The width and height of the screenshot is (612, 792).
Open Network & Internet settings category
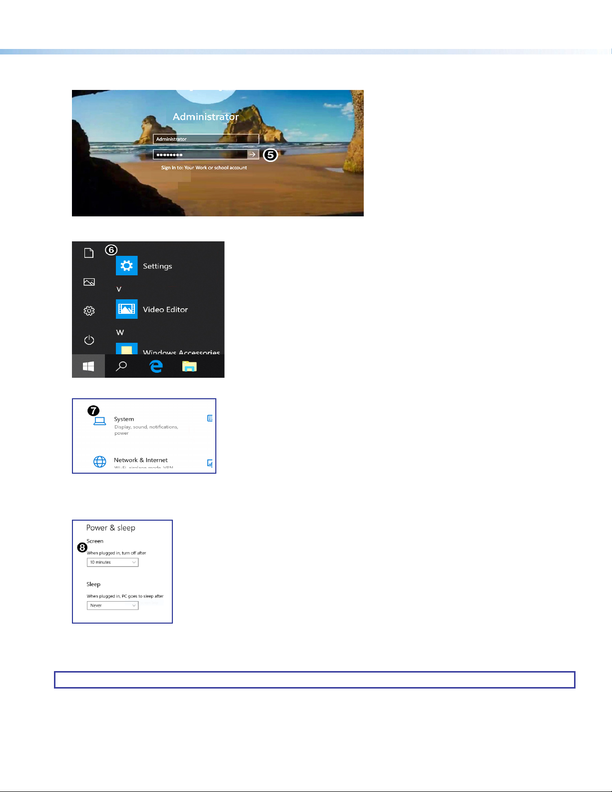140,460
